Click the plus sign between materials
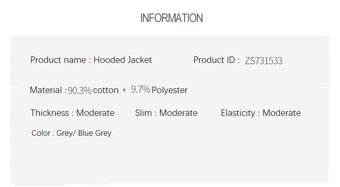 [x=124, y=90]
